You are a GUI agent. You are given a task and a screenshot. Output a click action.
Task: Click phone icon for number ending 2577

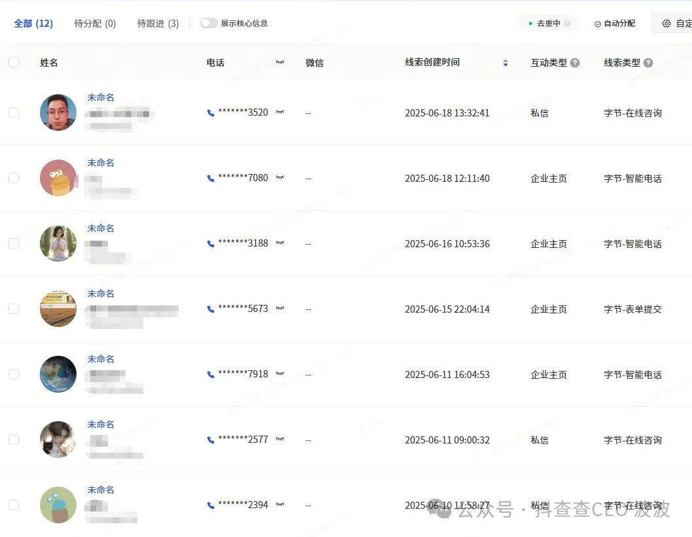[211, 440]
